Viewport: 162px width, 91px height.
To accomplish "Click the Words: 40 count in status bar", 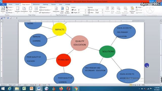I will coord(33,85).
